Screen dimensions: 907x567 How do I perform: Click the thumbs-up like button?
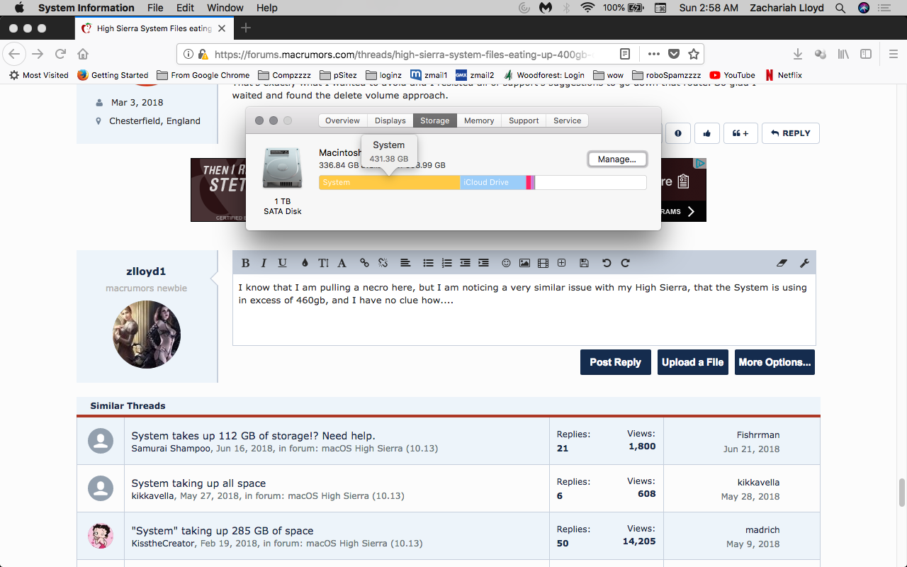coord(707,133)
